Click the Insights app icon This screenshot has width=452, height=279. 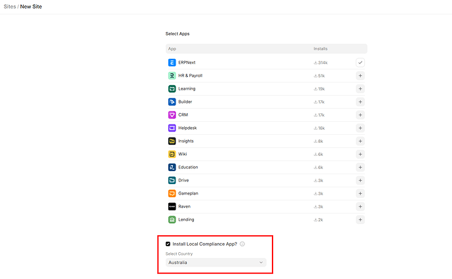pyautogui.click(x=172, y=141)
